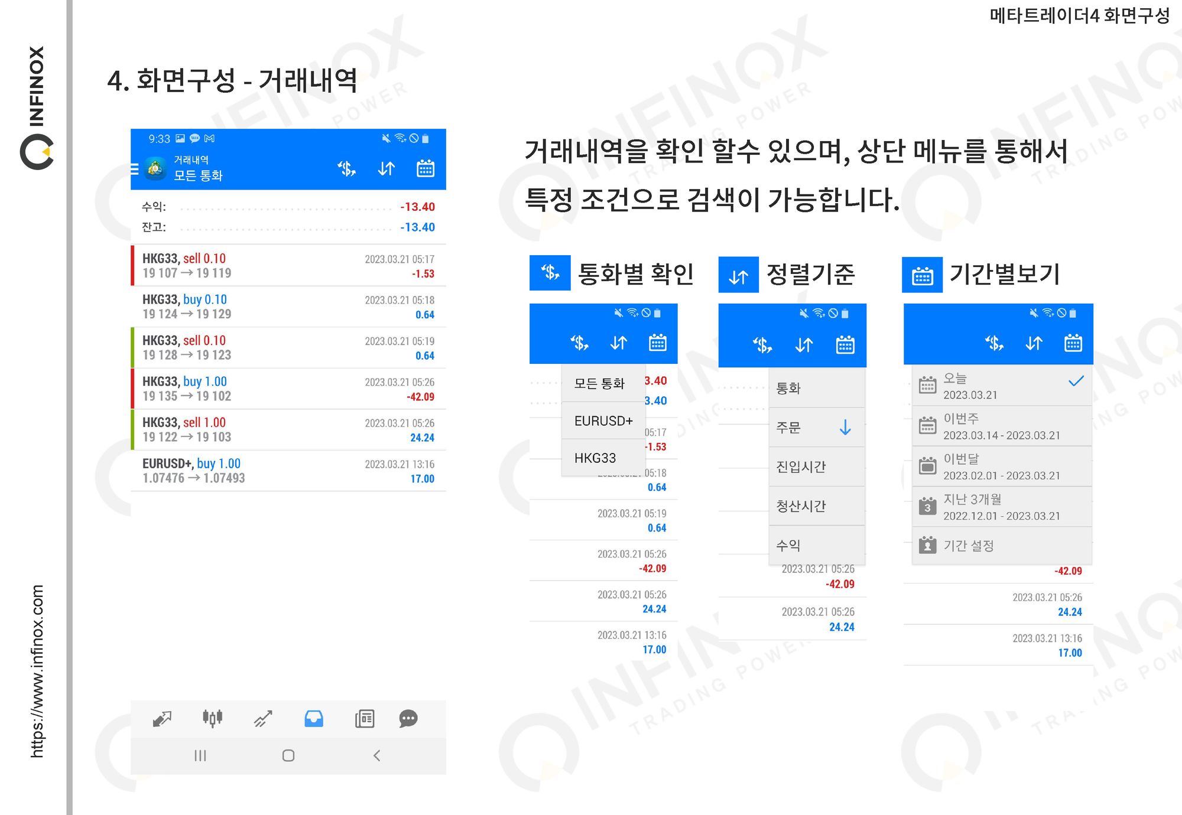Click the currency icon in the 통화별 확인 screenshot header
The width and height of the screenshot is (1182, 815).
click(x=579, y=343)
